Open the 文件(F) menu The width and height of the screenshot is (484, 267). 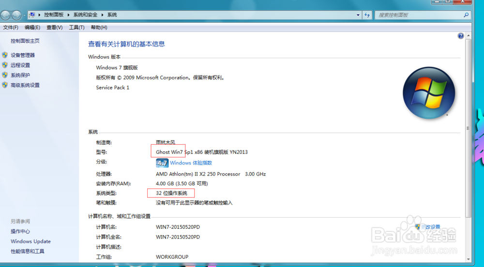tap(11, 28)
